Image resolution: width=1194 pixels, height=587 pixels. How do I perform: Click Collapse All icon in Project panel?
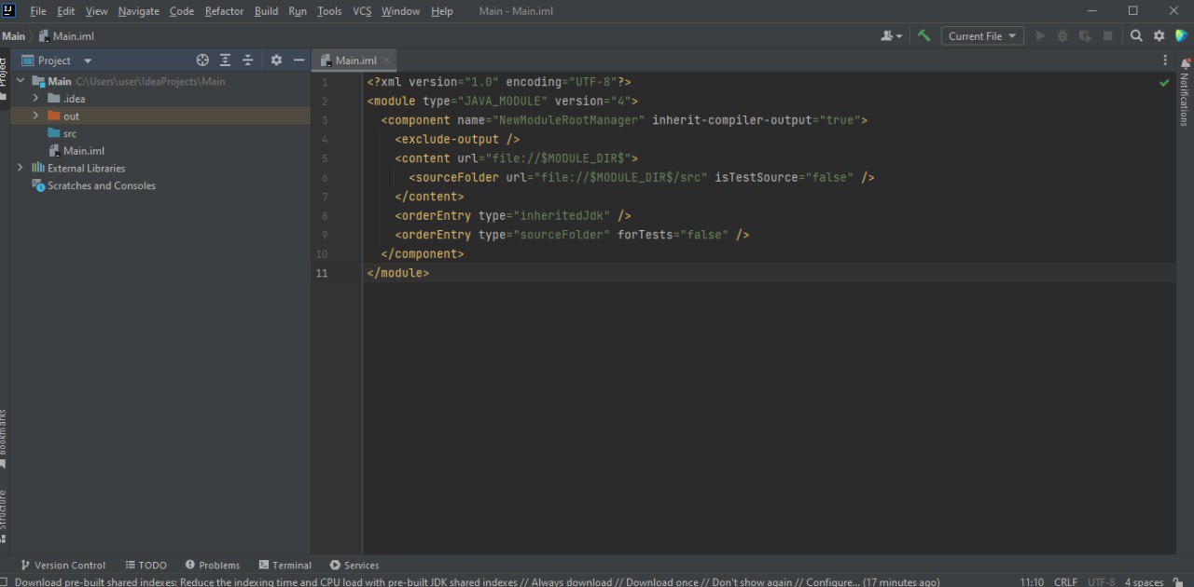tap(247, 60)
